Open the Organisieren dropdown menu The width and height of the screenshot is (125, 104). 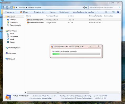[11, 12]
